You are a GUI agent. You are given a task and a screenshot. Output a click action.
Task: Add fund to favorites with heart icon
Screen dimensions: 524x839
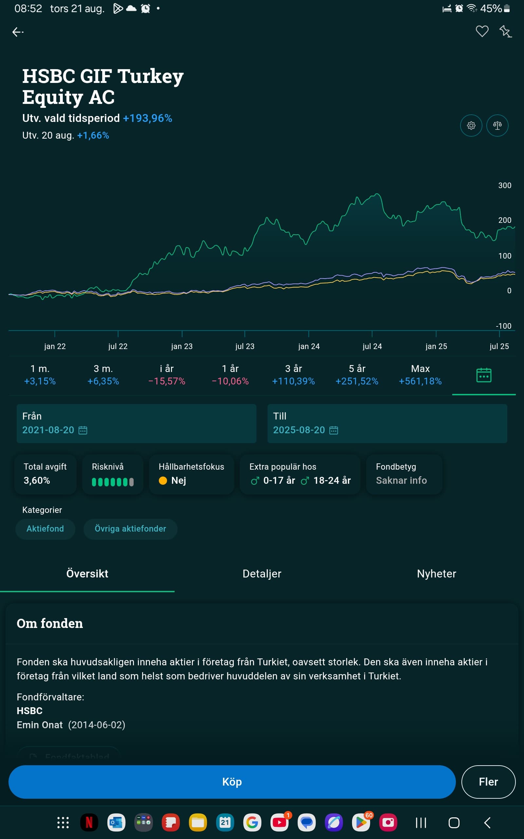pyautogui.click(x=482, y=31)
